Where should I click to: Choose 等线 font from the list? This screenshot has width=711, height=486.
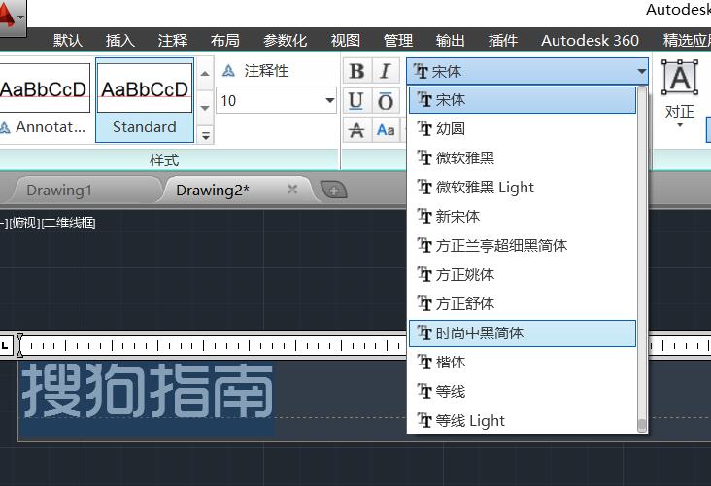click(x=523, y=391)
